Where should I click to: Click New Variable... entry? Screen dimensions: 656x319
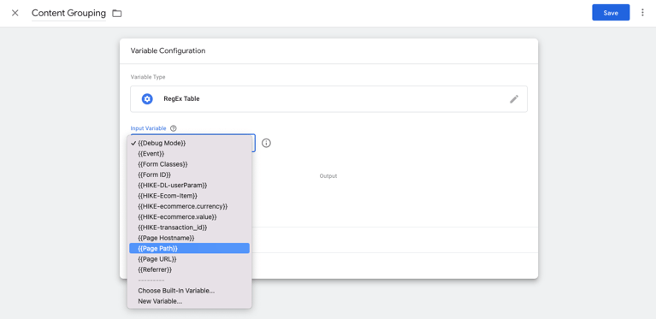(190, 301)
